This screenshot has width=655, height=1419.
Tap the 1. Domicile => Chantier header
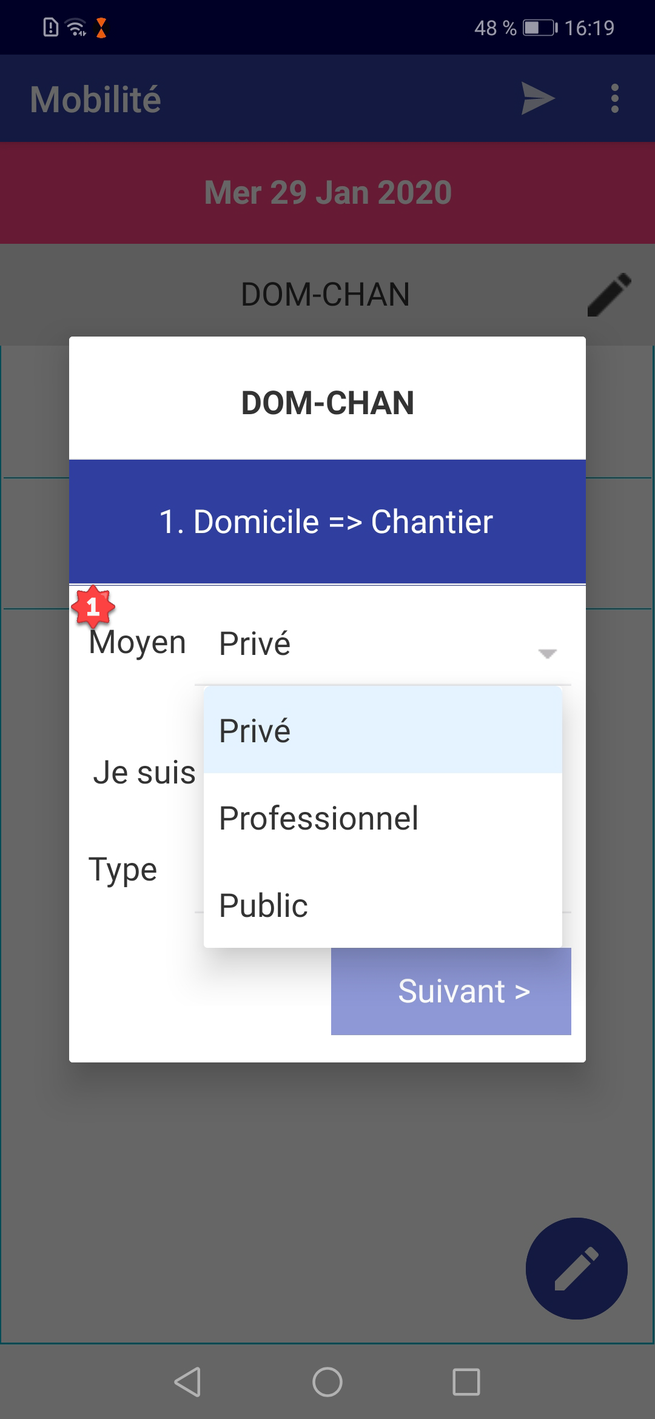[x=327, y=522]
